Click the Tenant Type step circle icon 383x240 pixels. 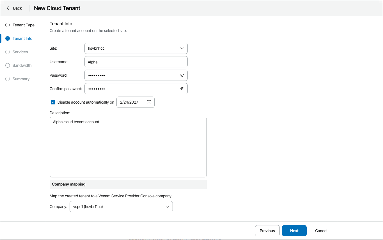(8, 25)
